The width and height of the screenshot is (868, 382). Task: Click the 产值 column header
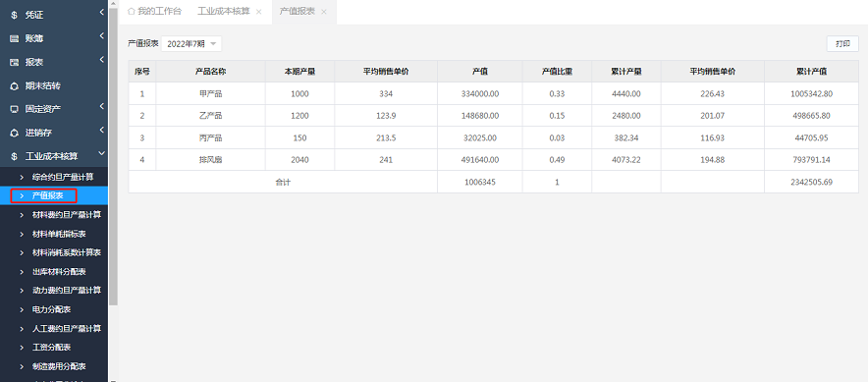480,72
